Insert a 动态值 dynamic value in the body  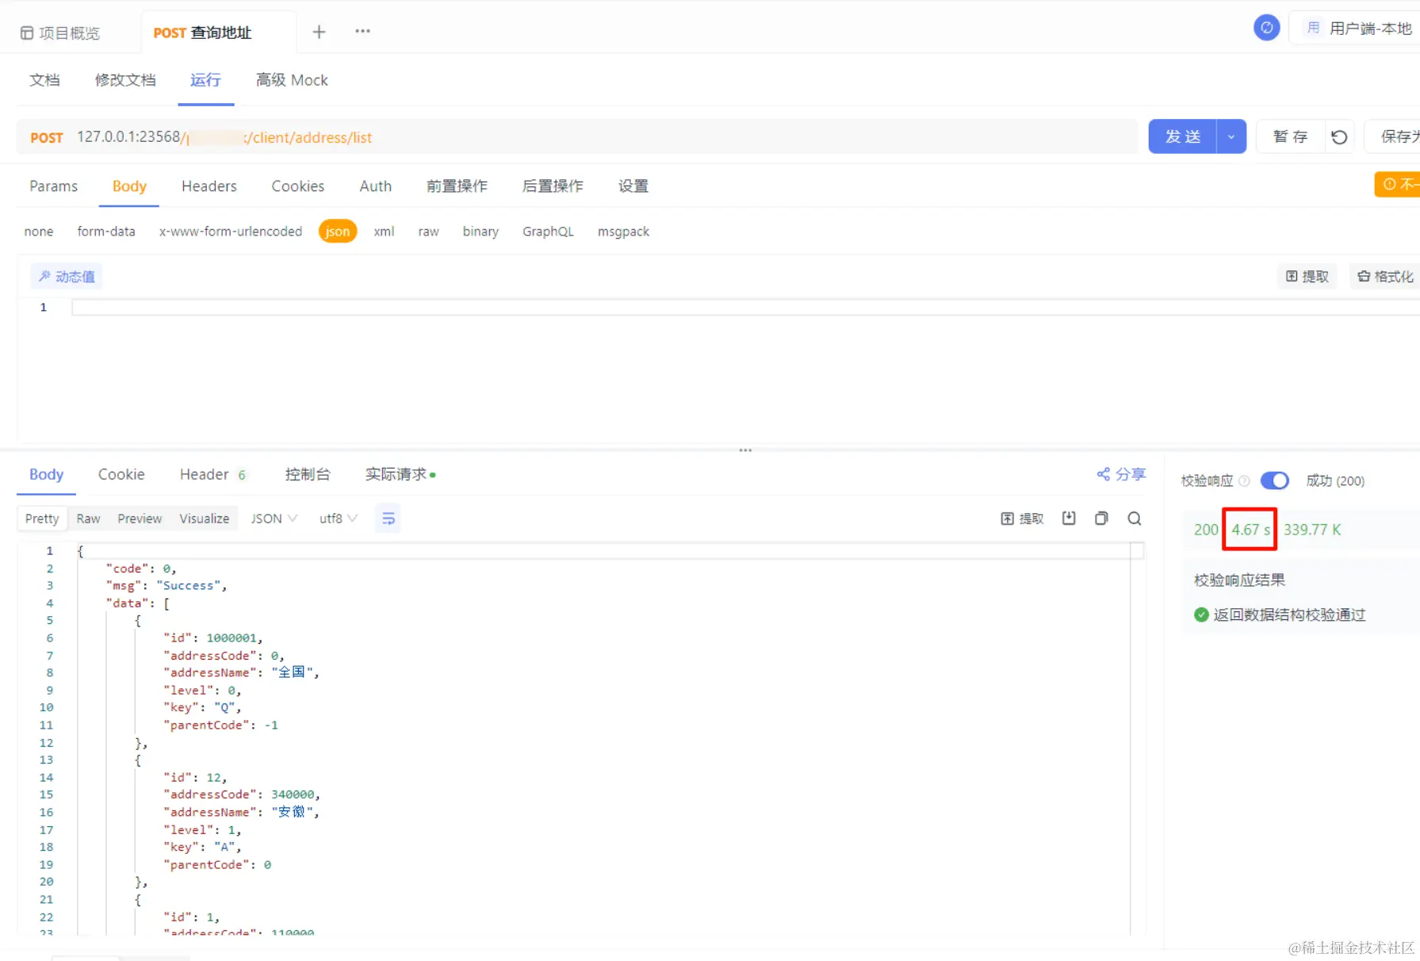(x=66, y=276)
